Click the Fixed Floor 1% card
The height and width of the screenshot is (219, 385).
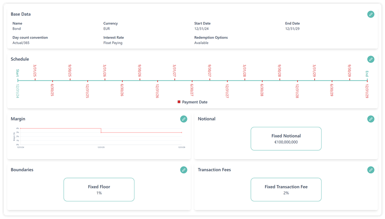(x=99, y=190)
